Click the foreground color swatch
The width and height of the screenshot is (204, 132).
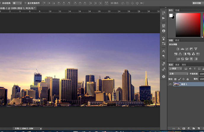point(171,16)
